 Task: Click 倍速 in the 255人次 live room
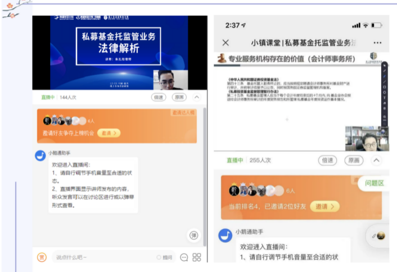327,160
